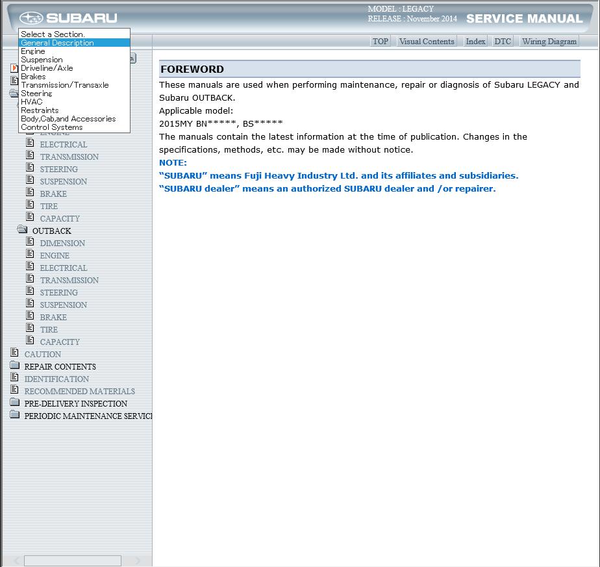Select Control Systems from the section dropdown
The image size is (600, 567).
[x=74, y=127]
